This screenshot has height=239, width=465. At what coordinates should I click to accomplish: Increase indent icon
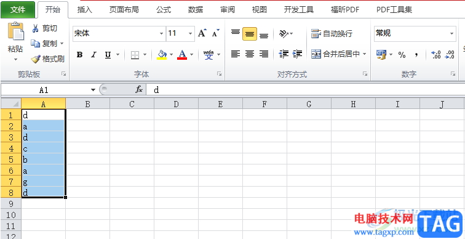[x=297, y=54]
